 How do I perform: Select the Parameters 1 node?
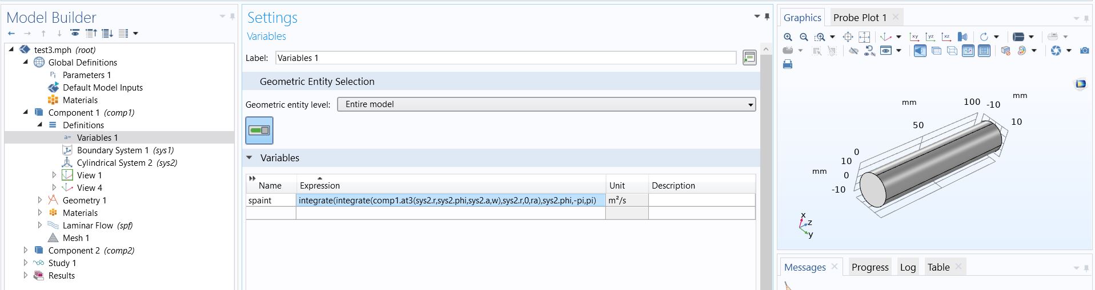pyautogui.click(x=87, y=75)
